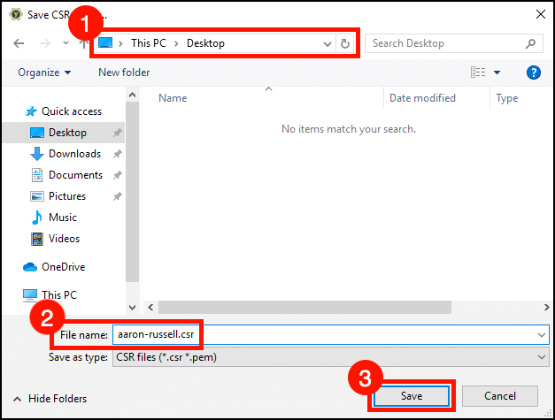Viewport: 555px width, 420px height.
Task: Collapse the pane with Hide Folders
Action: [x=53, y=399]
